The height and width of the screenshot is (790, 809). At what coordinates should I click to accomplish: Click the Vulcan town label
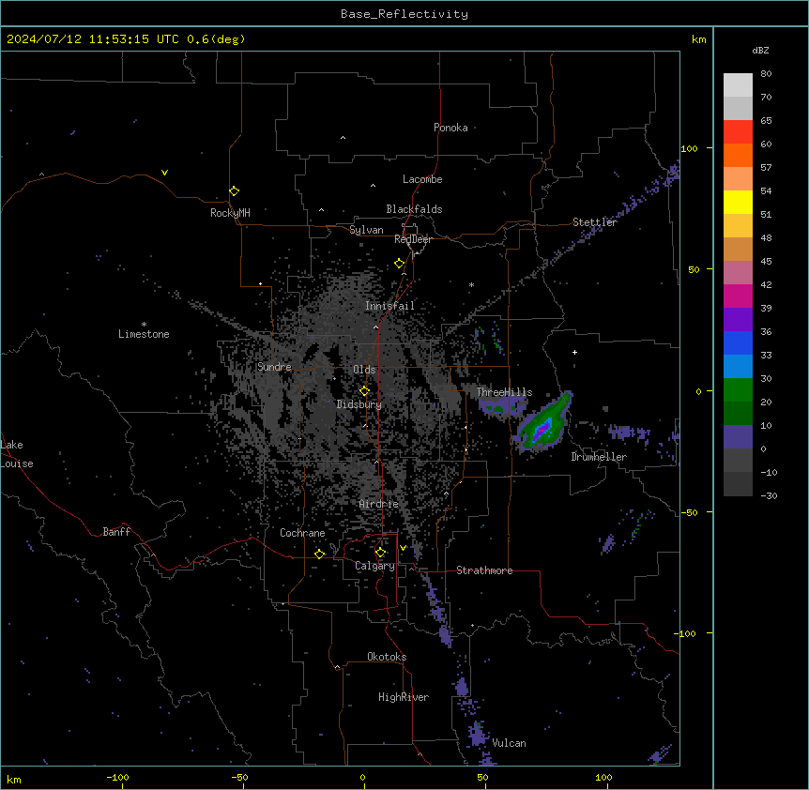[510, 743]
